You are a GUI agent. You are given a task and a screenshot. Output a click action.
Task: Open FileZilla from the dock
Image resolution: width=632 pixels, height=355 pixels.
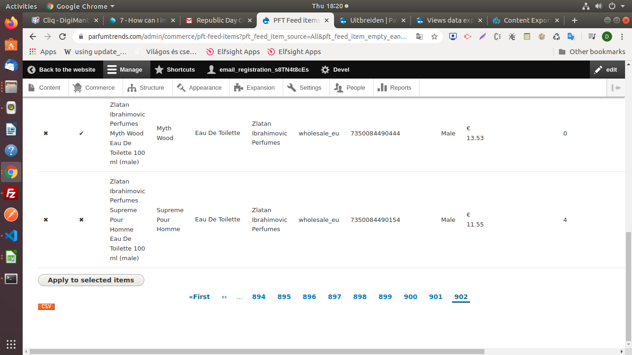11,194
